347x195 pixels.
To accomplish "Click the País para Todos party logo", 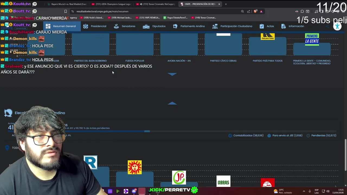I will click(268, 36).
